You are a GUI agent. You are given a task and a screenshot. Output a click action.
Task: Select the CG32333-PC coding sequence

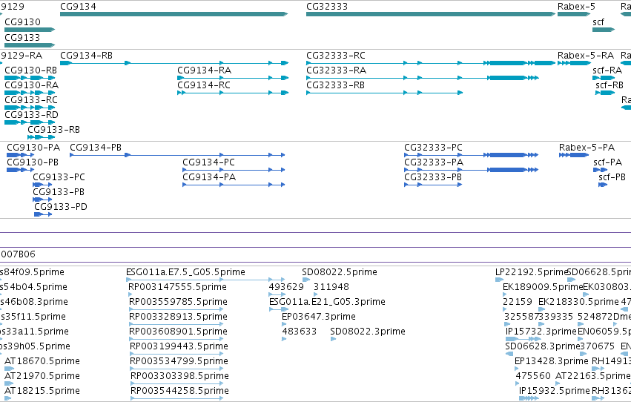click(472, 155)
